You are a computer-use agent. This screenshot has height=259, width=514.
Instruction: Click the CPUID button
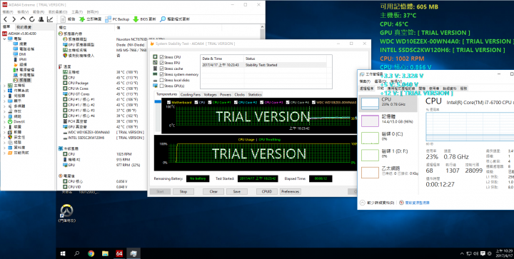point(267,191)
